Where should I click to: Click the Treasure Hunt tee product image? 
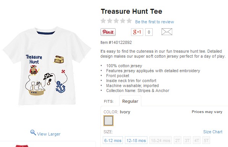(47, 66)
